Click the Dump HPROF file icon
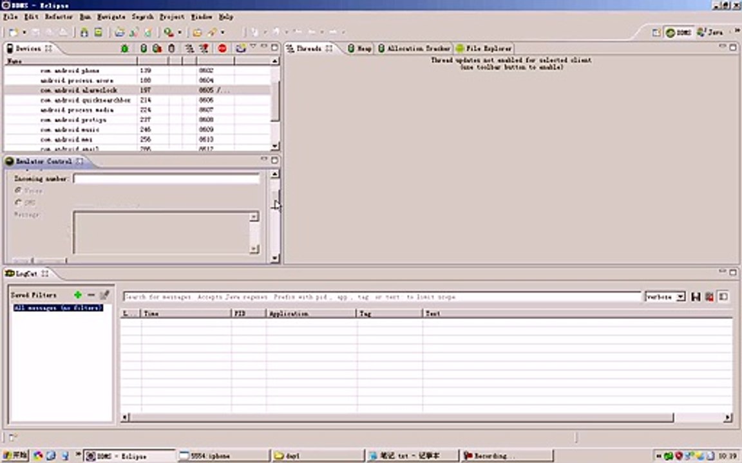 point(157,49)
